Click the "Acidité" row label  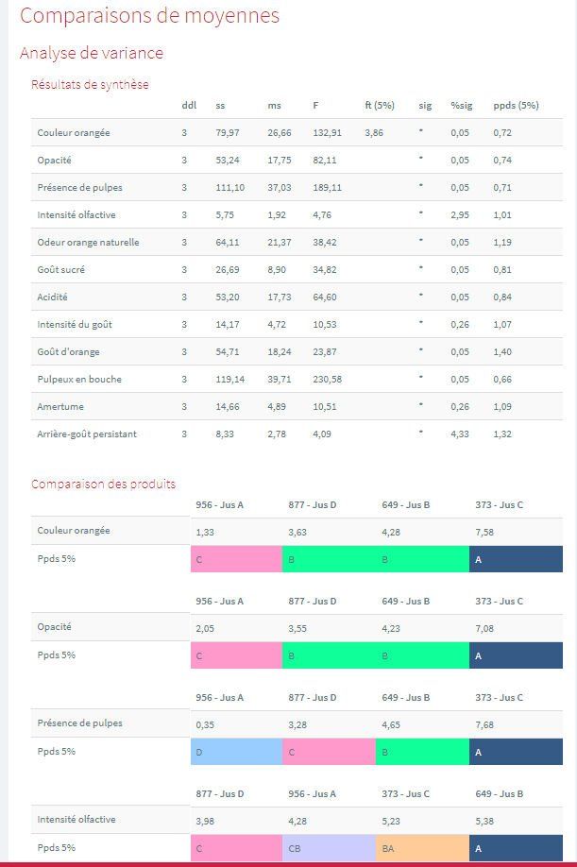(x=52, y=297)
